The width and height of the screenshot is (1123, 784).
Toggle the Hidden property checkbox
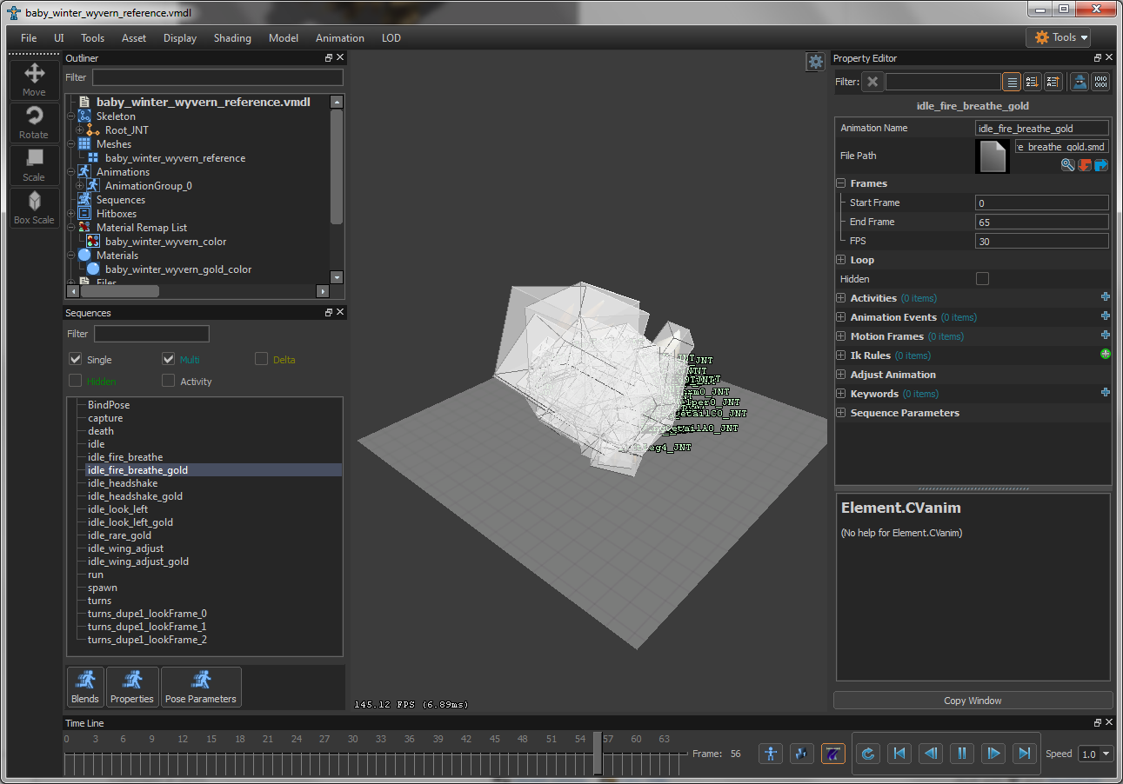coord(982,279)
